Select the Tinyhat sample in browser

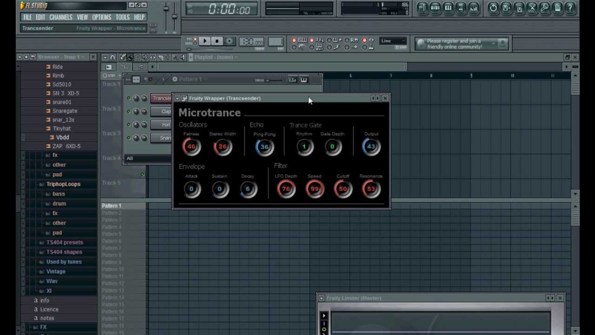click(61, 129)
